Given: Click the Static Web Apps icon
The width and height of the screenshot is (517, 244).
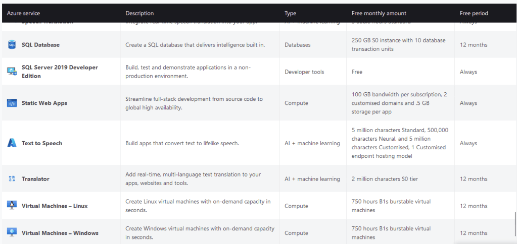Looking at the screenshot, I should (12, 103).
